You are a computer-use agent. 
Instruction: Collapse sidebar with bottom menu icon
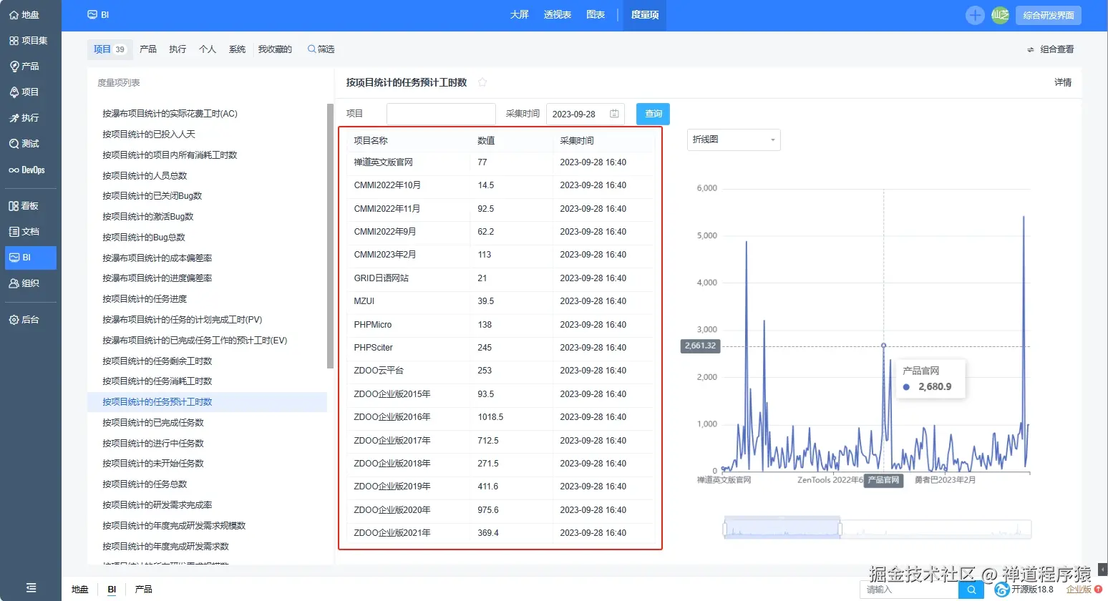click(31, 587)
